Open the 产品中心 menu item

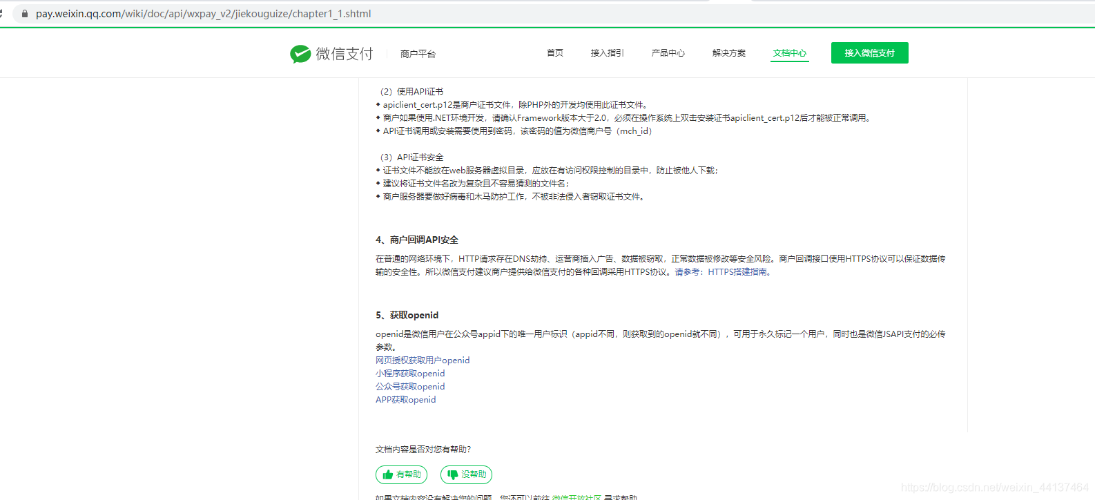click(x=668, y=53)
